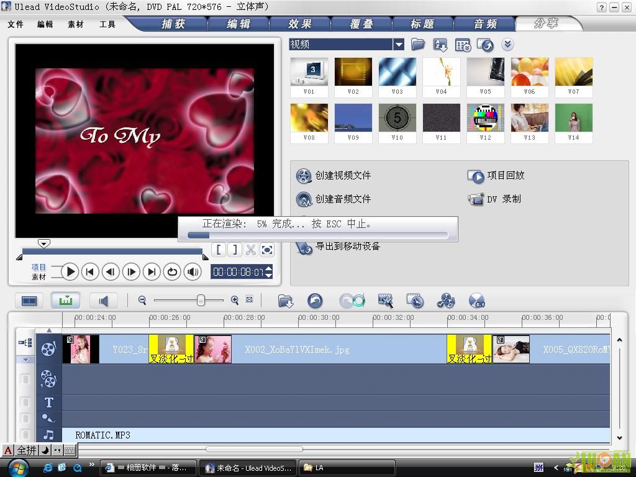Expand the library panel with double chevron

coord(507,44)
